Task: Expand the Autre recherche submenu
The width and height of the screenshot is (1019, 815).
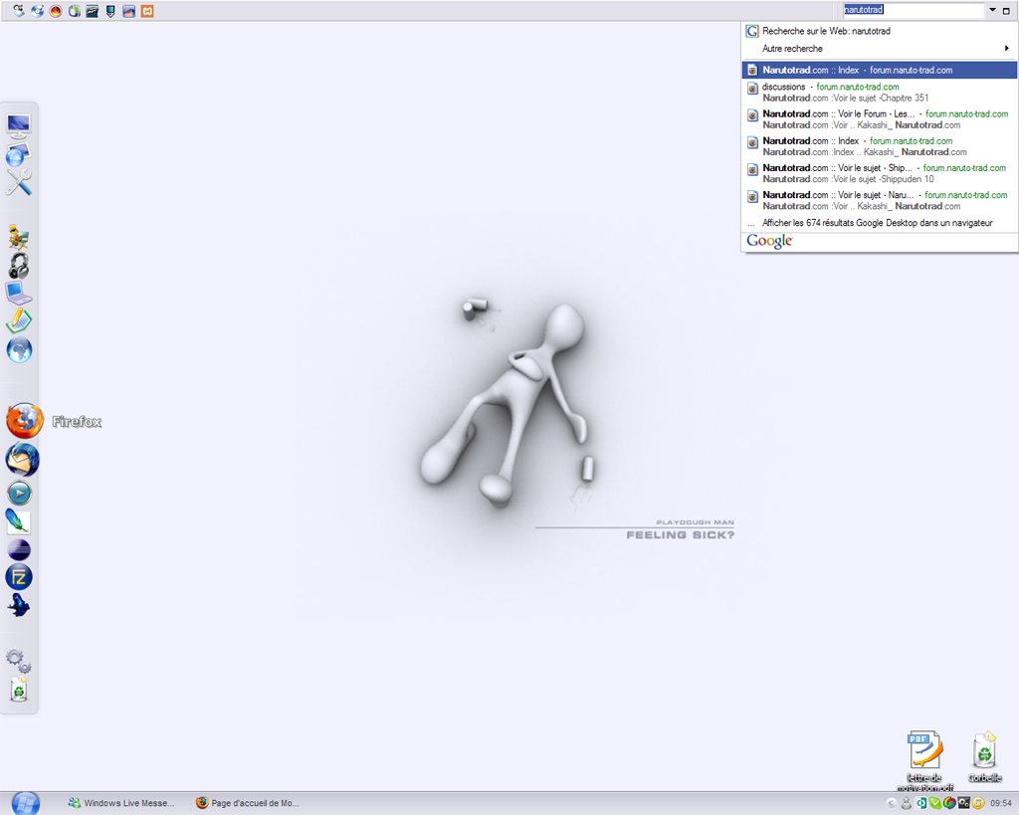Action: point(880,49)
